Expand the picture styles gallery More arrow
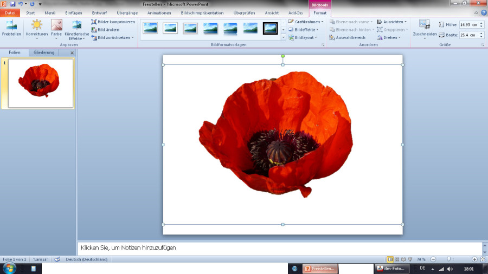Screen dimensions: 488x274 [283, 37]
